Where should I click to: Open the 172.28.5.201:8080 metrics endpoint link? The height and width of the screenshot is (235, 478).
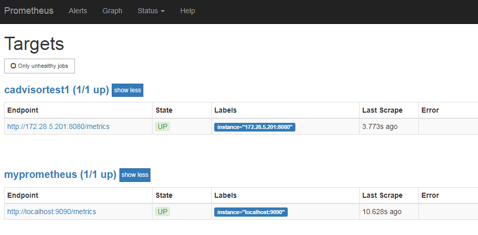[58, 126]
